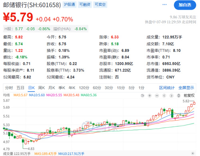Click the 加自选 button

click(x=185, y=5)
